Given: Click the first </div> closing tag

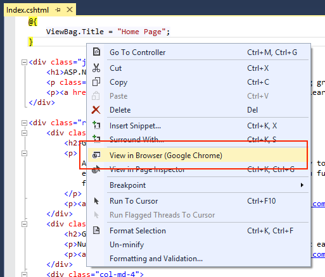Looking at the screenshot, I should [42, 102].
